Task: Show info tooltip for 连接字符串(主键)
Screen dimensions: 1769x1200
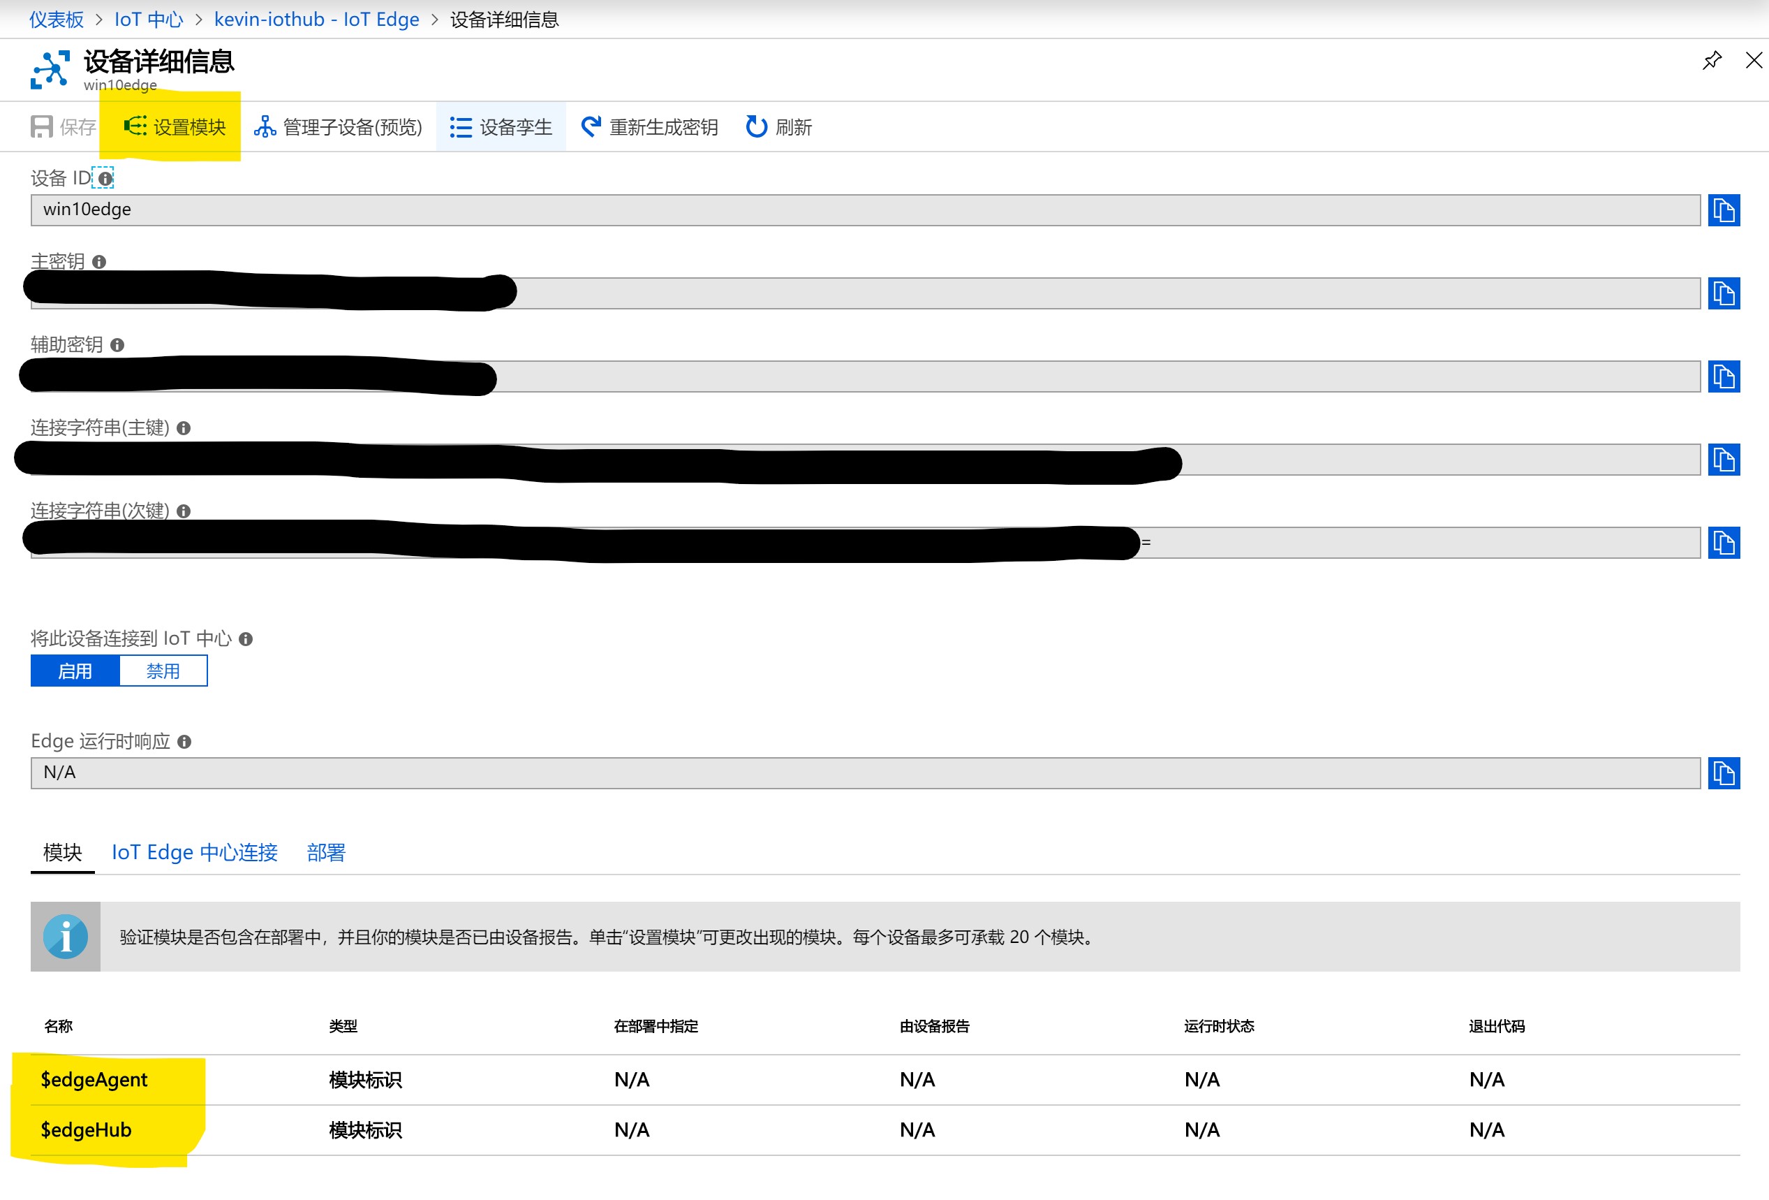Action: point(184,428)
